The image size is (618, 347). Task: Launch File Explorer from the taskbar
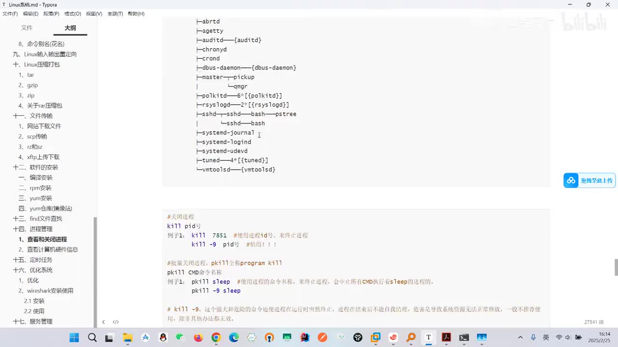click(127, 337)
